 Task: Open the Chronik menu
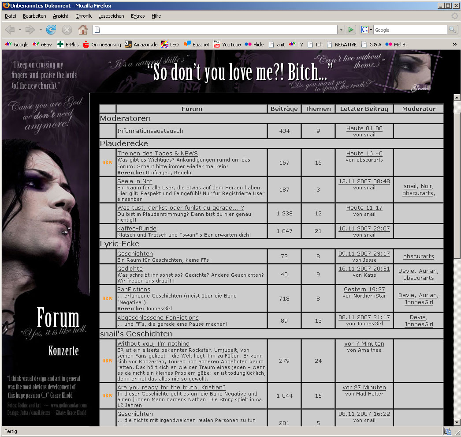coord(83,16)
